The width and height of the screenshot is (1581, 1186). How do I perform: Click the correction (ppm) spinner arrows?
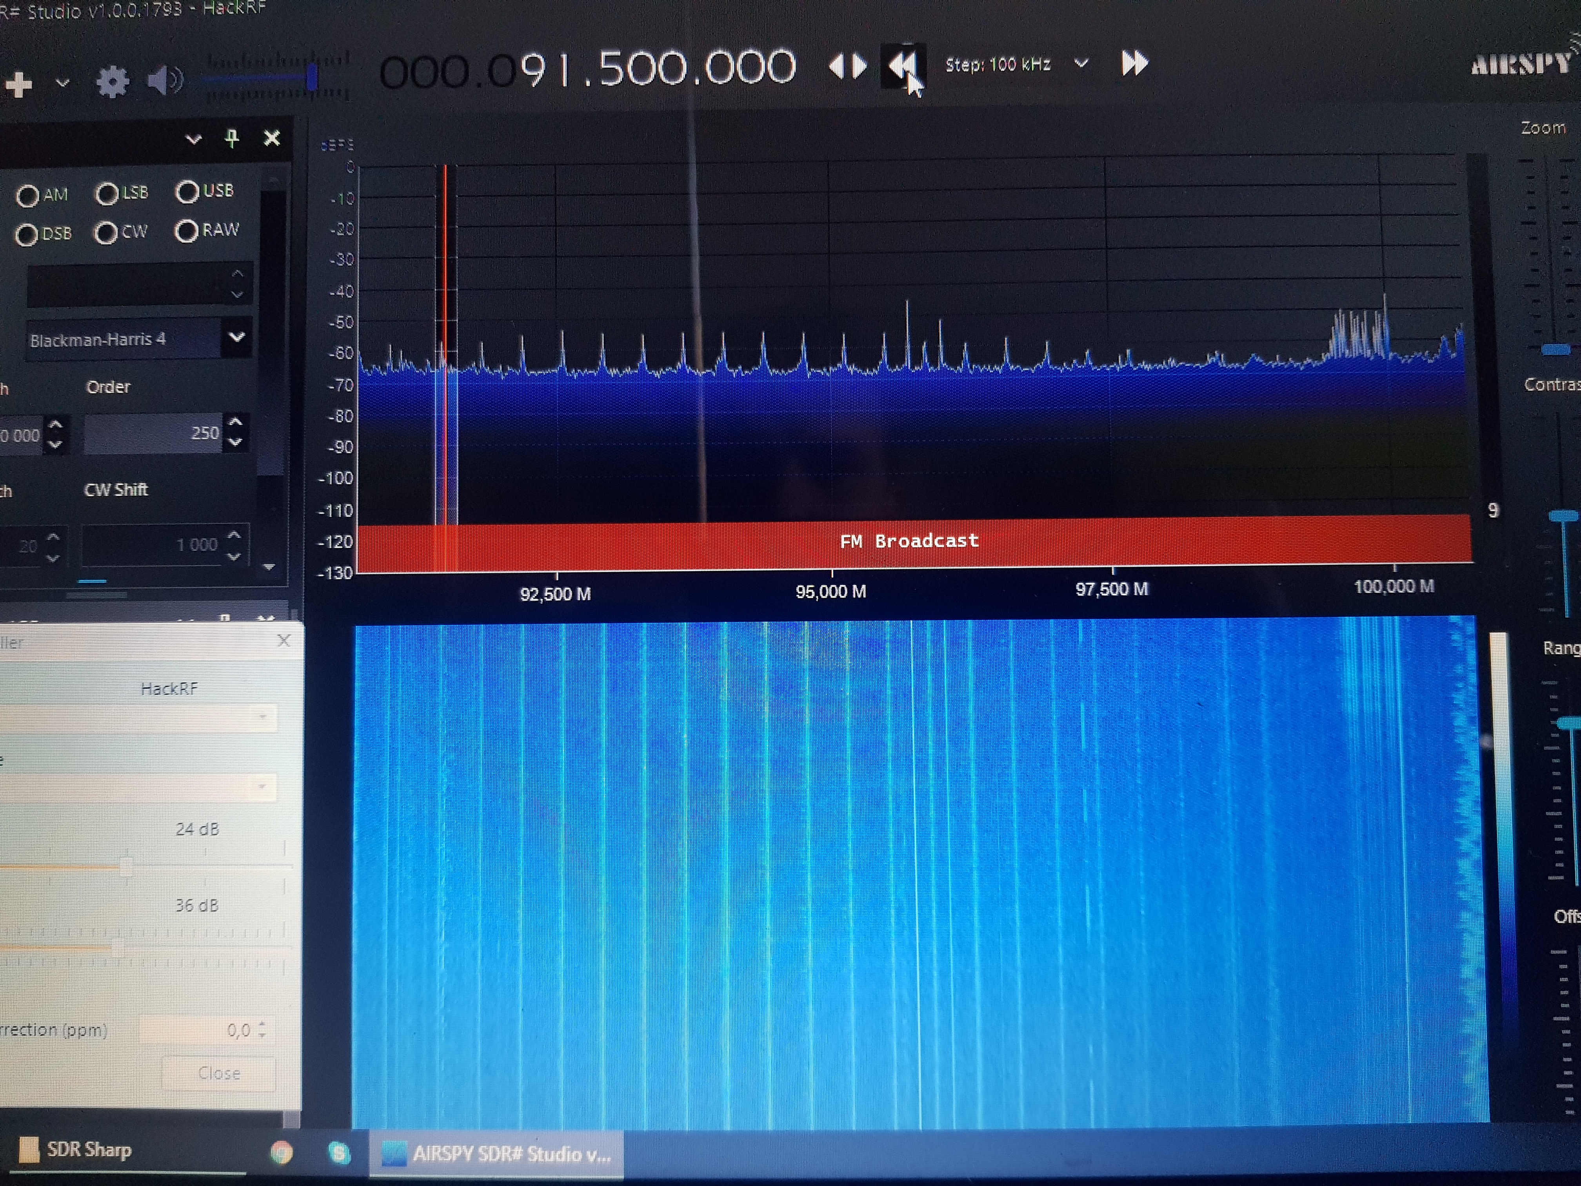tap(262, 1030)
